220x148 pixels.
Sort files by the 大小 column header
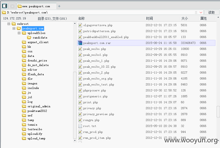185,18
